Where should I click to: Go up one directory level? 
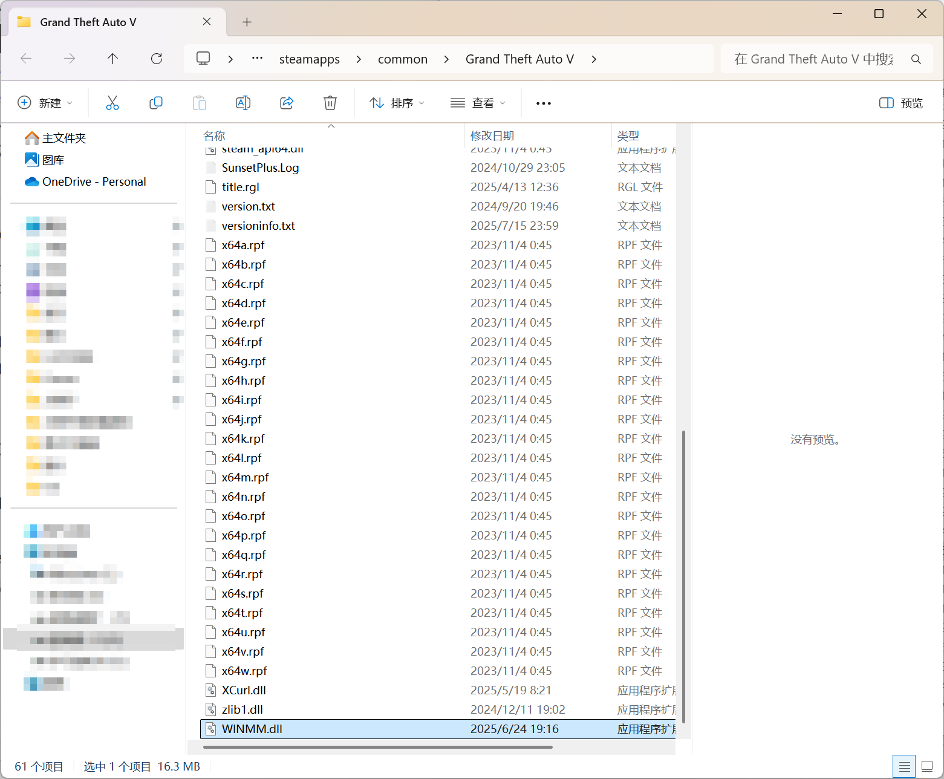pos(112,59)
